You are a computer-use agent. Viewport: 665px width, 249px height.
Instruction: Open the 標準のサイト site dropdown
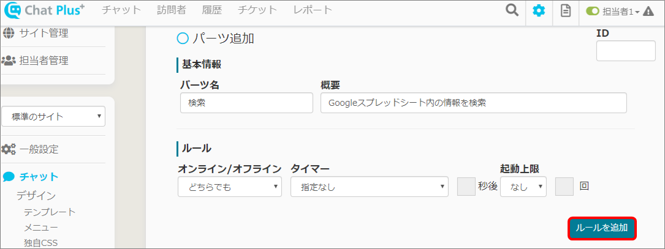[x=53, y=116]
